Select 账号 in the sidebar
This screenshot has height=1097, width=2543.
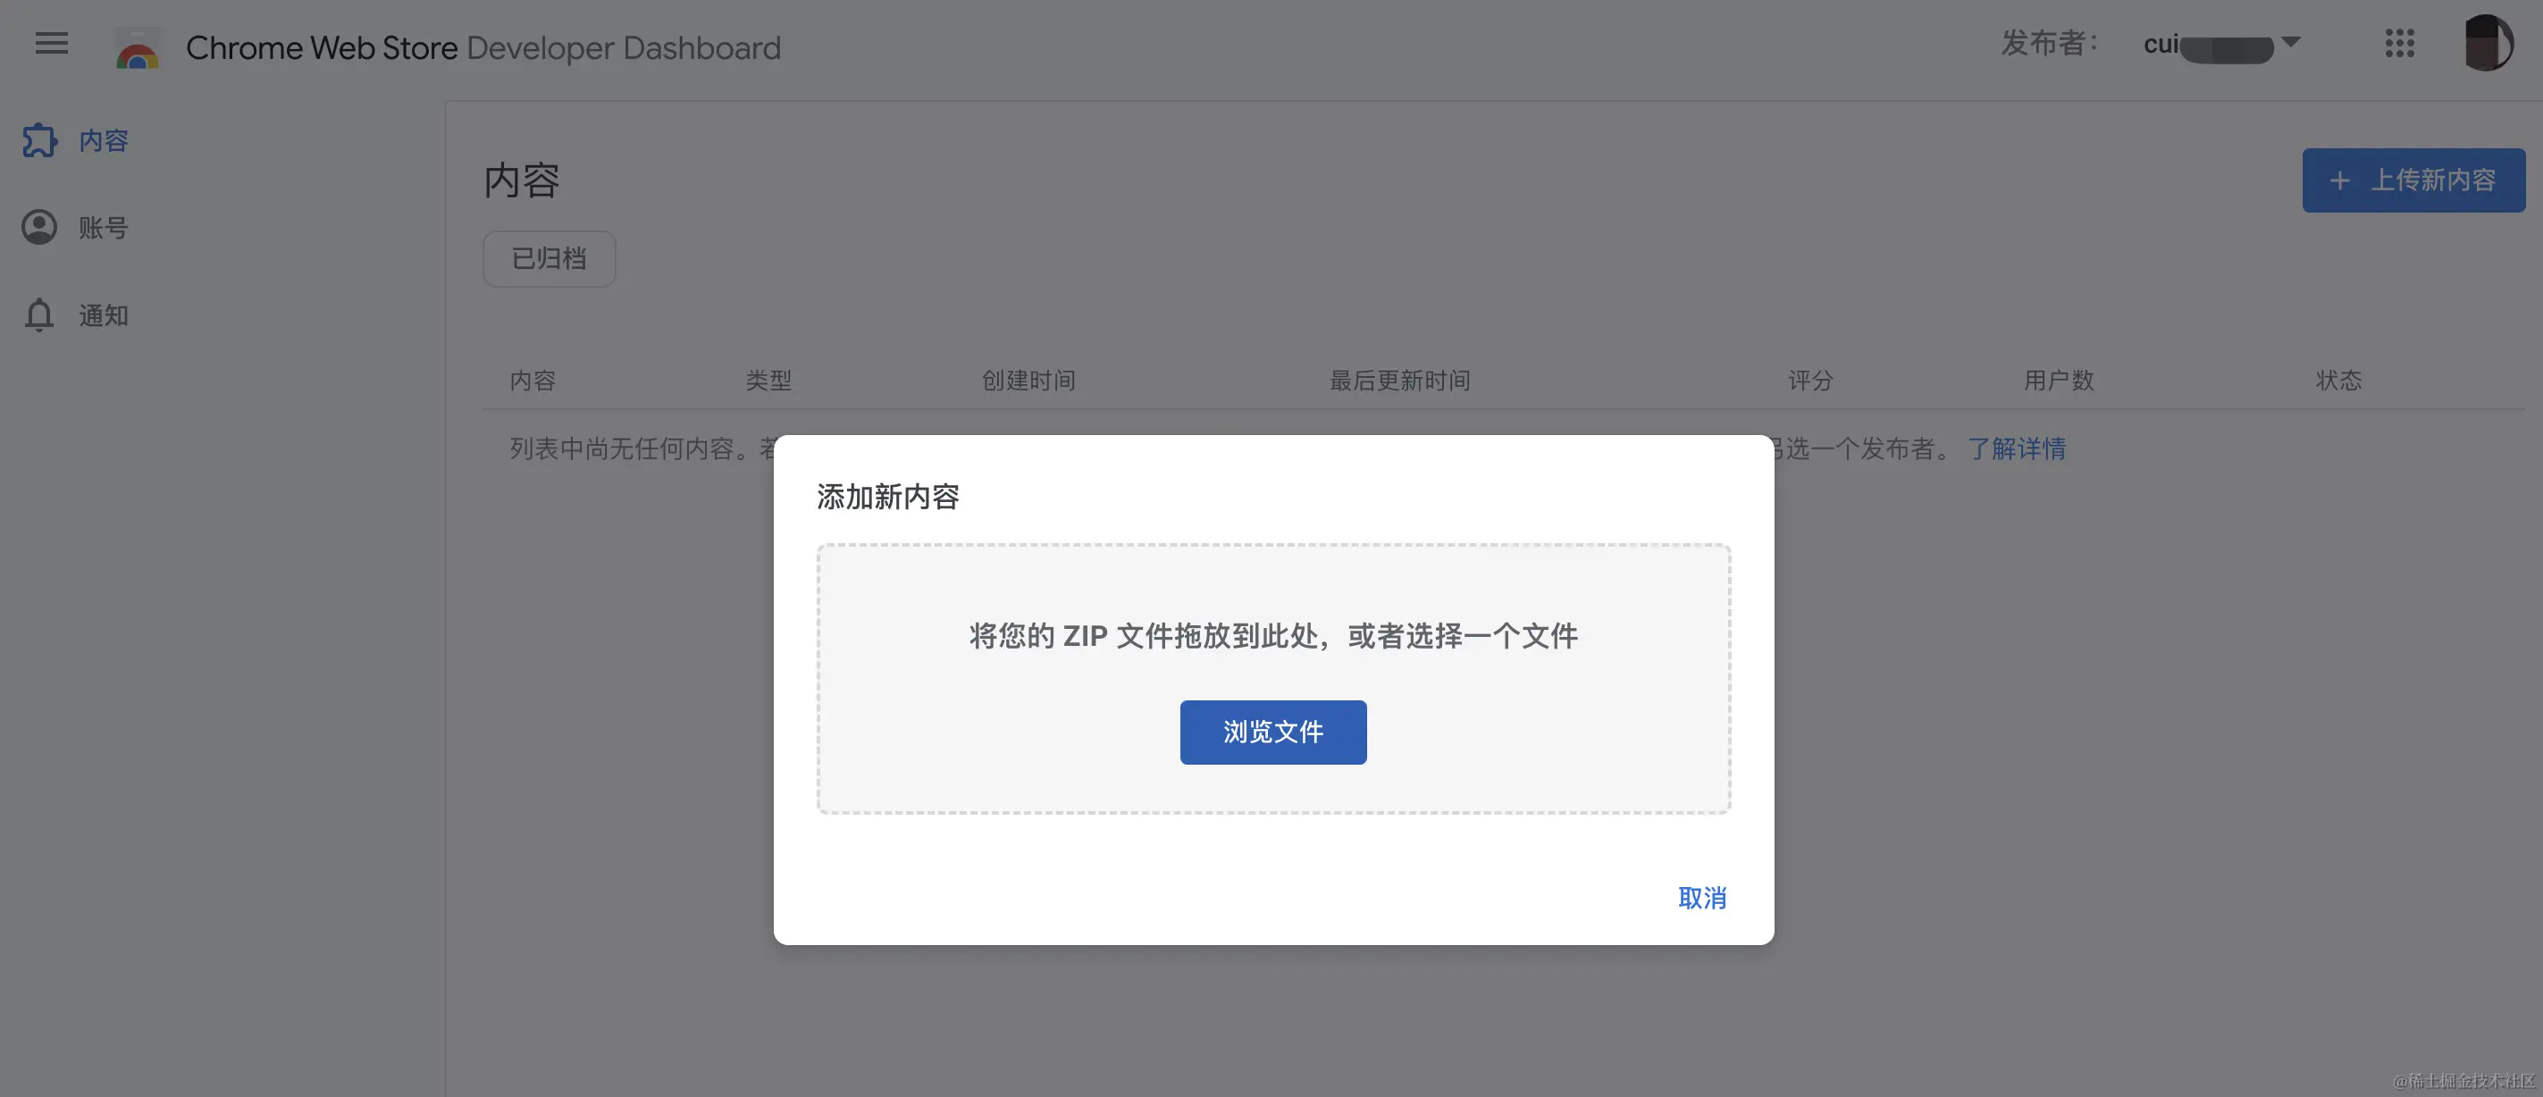click(104, 228)
